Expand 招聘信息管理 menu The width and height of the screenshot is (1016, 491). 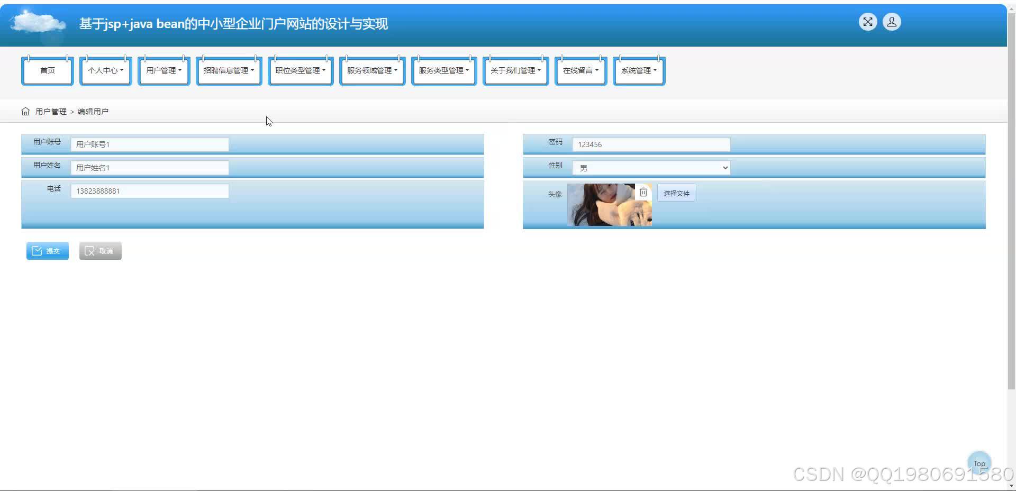click(229, 70)
